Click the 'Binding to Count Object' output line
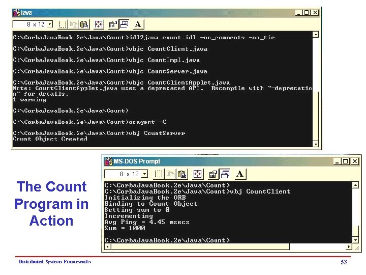This screenshot has height=275, width=366. click(151, 203)
